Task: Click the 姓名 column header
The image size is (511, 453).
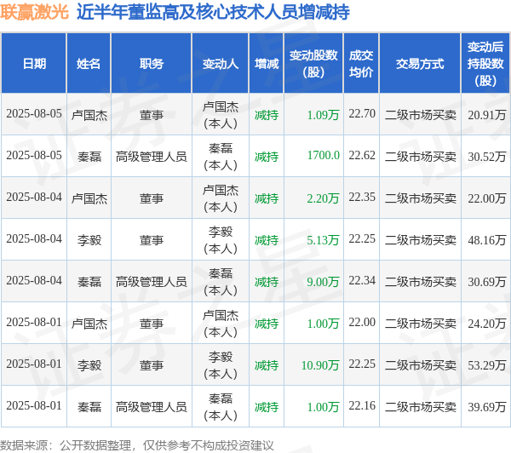Action: 89,64
